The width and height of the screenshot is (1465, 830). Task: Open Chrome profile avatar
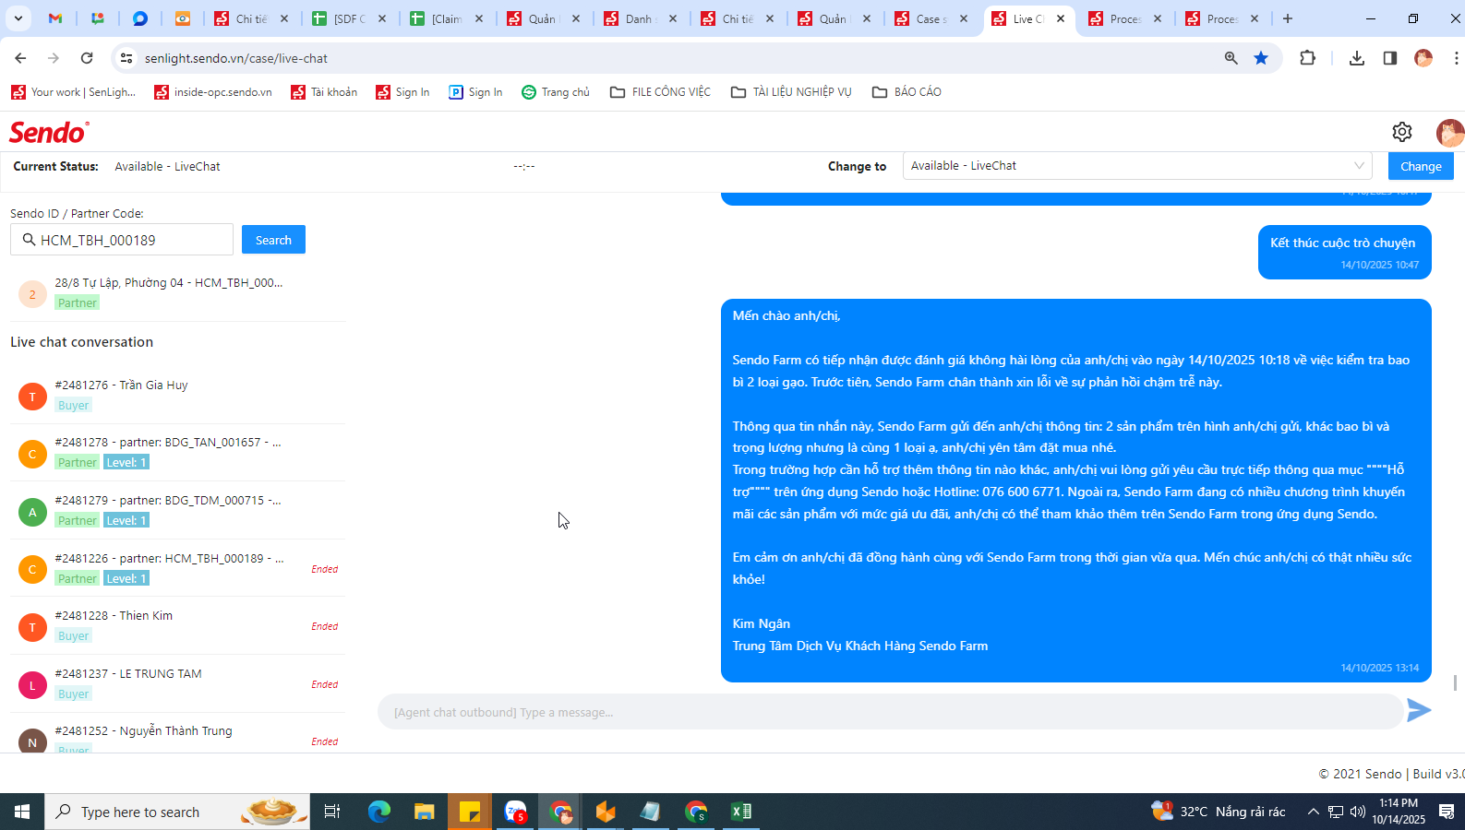pyautogui.click(x=1423, y=58)
